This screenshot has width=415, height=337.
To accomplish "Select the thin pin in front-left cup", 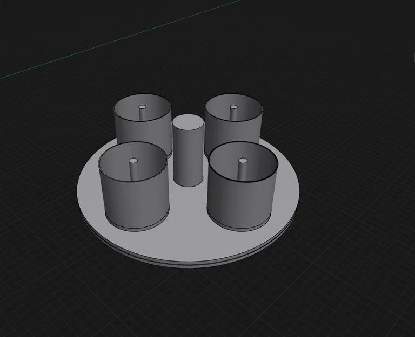I will click(133, 169).
